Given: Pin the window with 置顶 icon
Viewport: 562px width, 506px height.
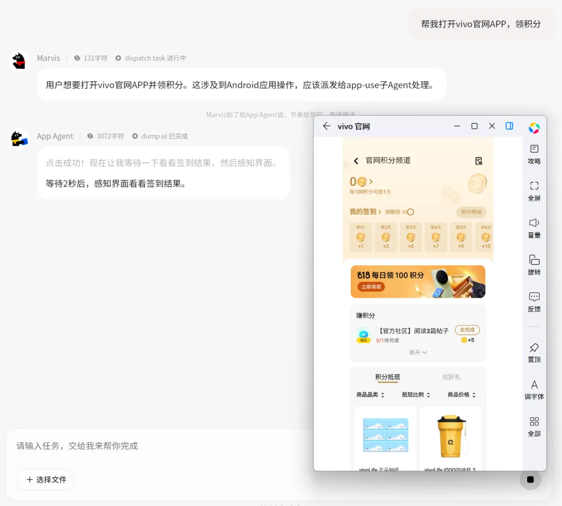Looking at the screenshot, I should pos(534,353).
